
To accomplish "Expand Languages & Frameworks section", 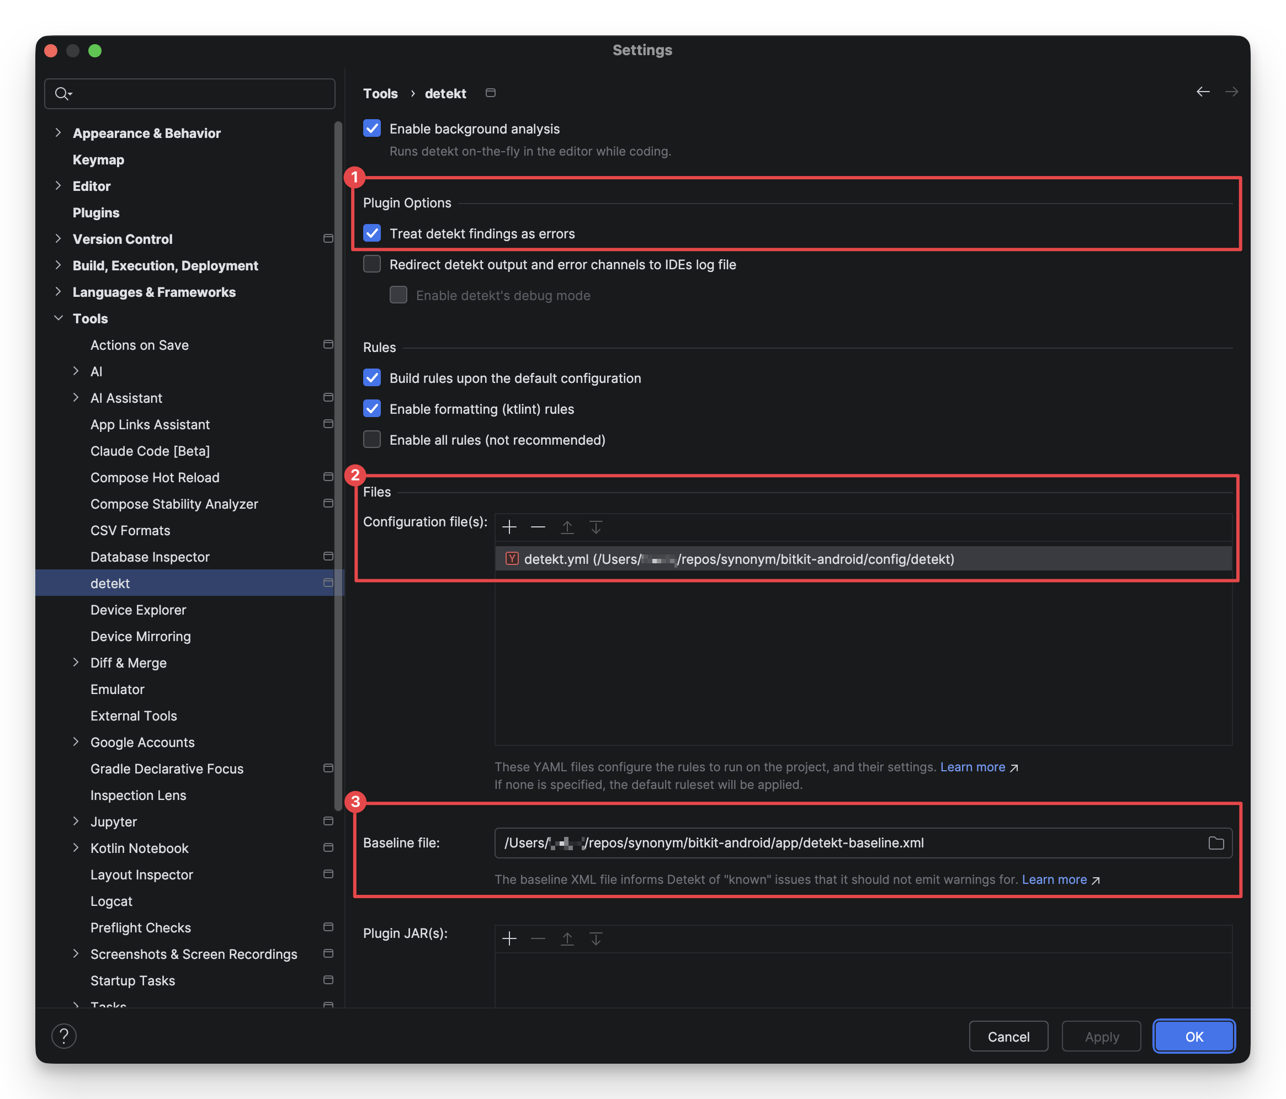I will [58, 292].
